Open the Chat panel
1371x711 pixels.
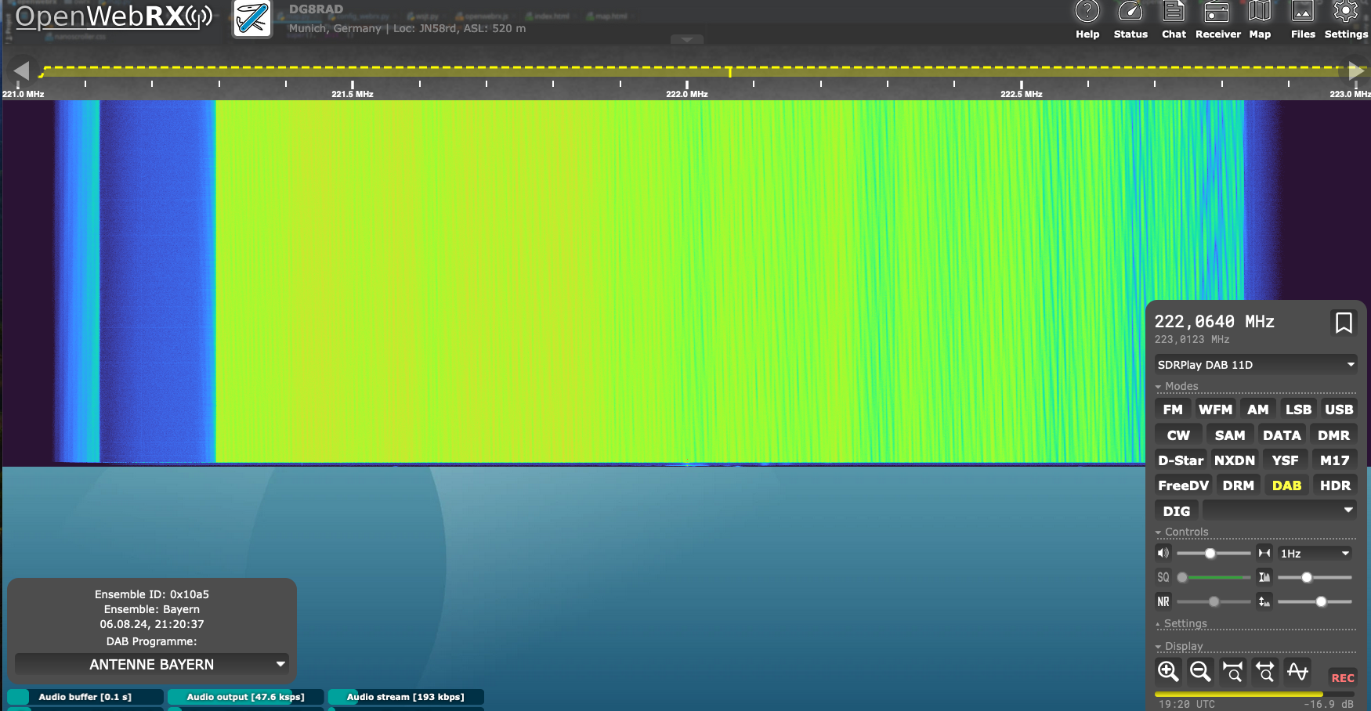(x=1174, y=20)
